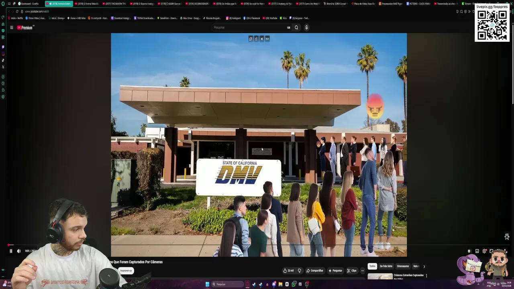Open the Home - HBO Max bookmark
514x289 pixels.
[76, 18]
